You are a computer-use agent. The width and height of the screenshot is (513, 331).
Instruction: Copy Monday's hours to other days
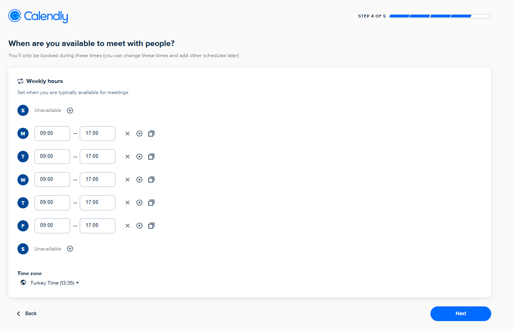(x=151, y=134)
